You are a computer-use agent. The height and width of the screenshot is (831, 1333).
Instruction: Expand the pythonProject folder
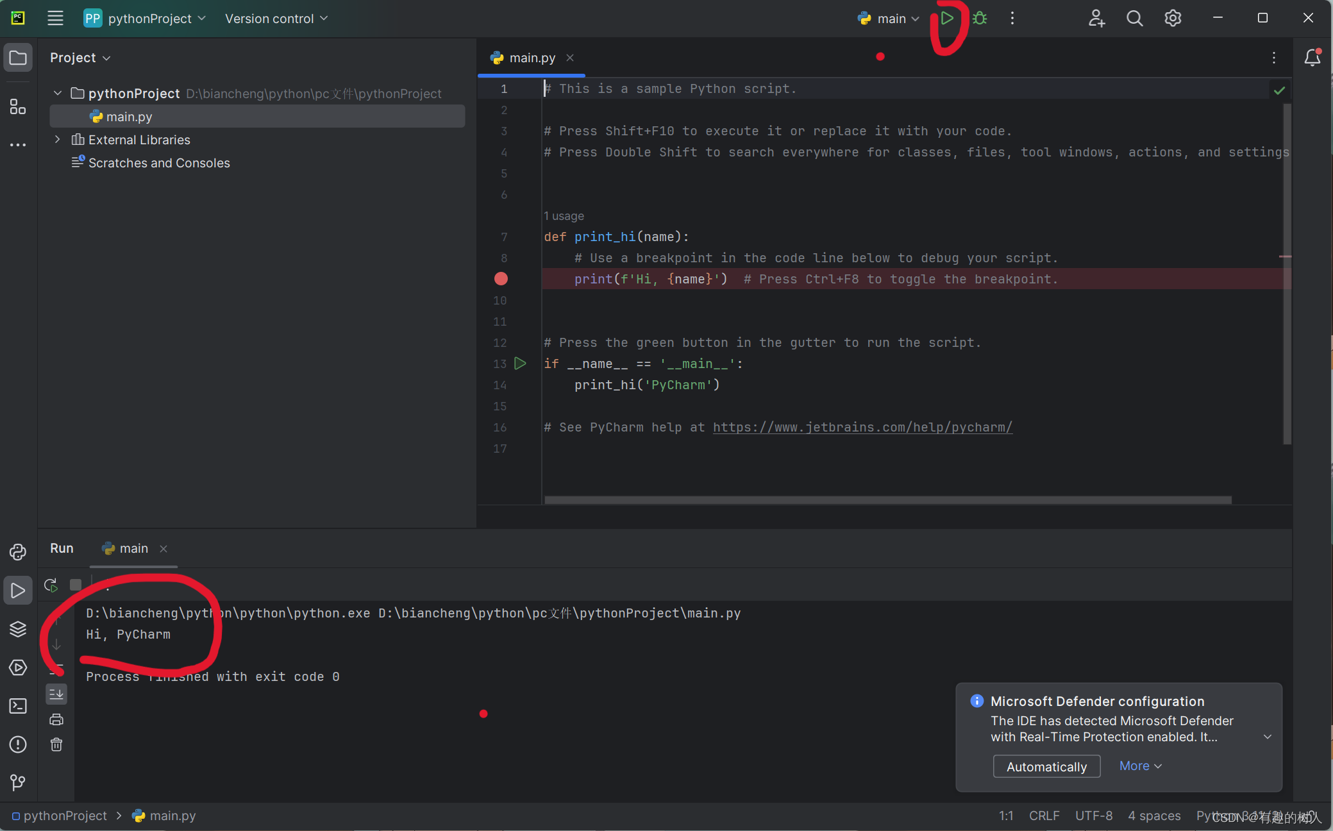pos(58,92)
